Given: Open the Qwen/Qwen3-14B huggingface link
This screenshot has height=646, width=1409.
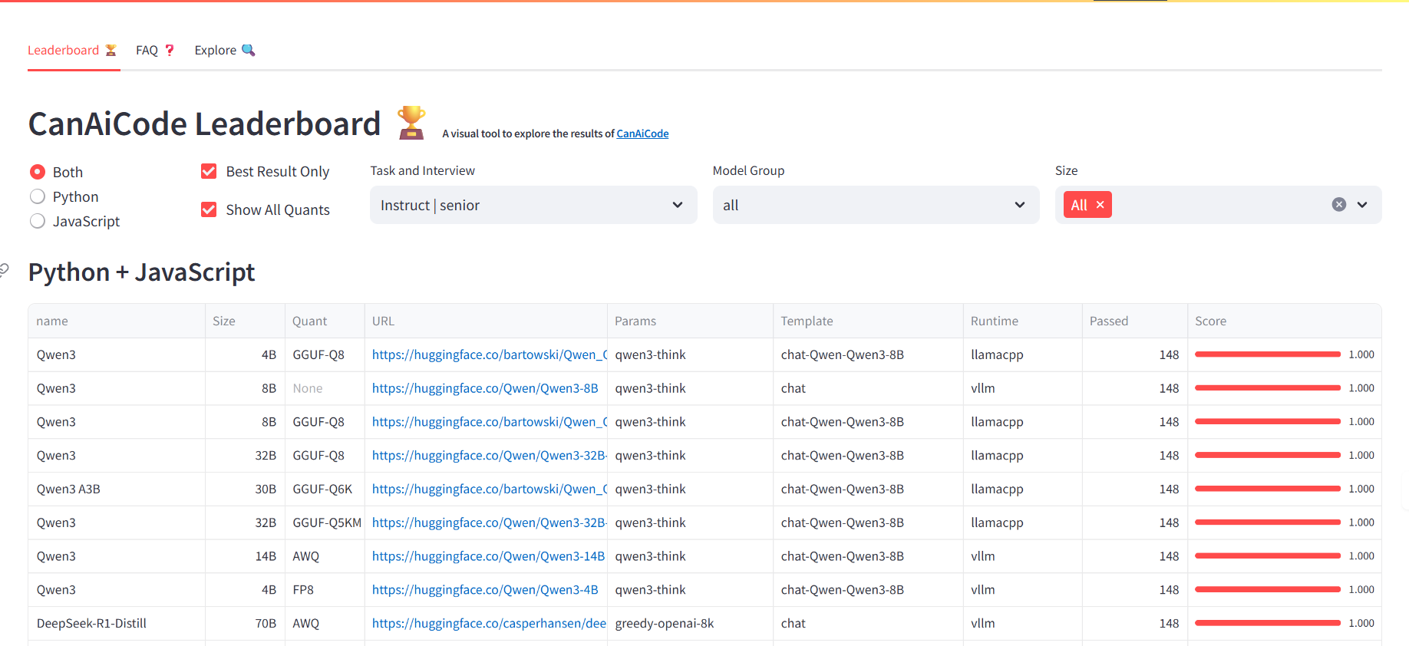Looking at the screenshot, I should pyautogui.click(x=488, y=556).
